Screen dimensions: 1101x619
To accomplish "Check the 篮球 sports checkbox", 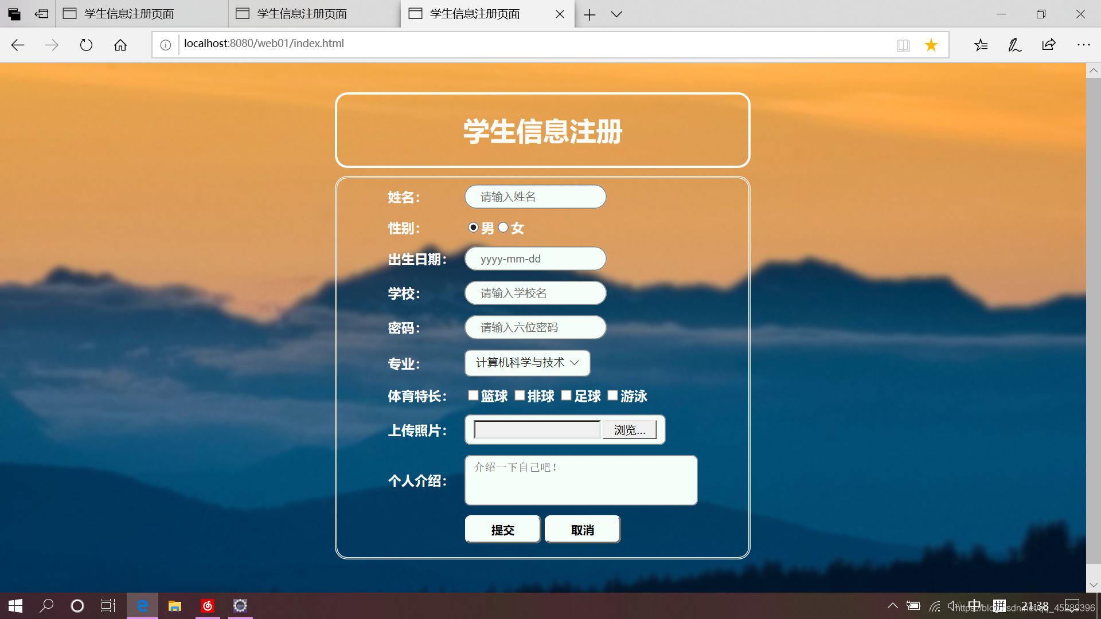I will click(x=473, y=395).
